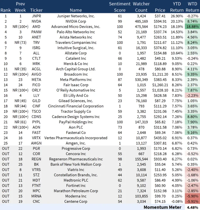Select the WTD Return column header

click(x=192, y=7)
